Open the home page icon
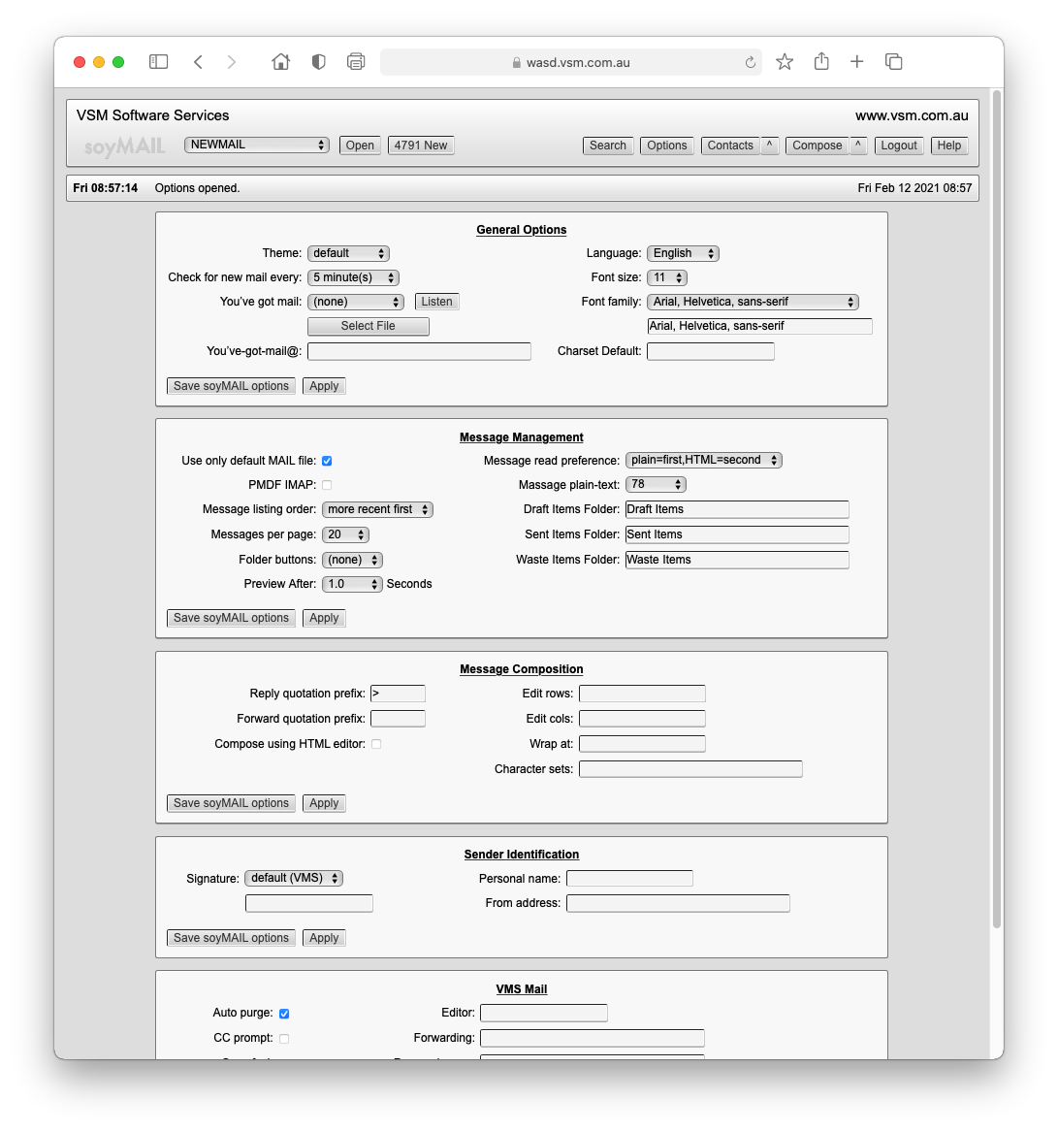This screenshot has height=1131, width=1058. [x=280, y=62]
